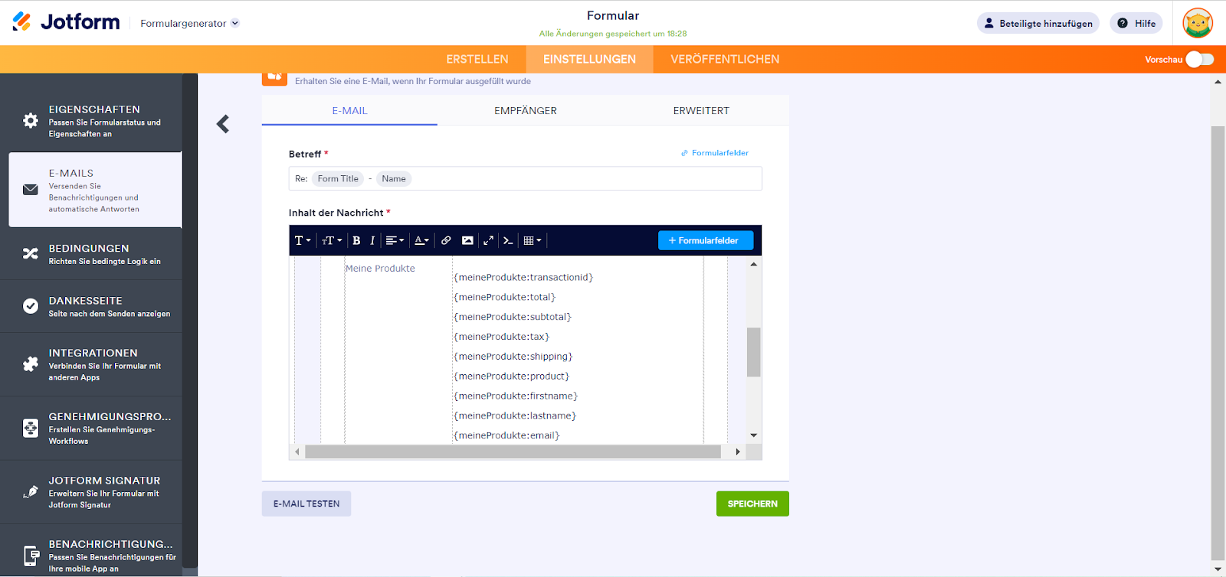Open insert table dropdown

tap(533, 240)
